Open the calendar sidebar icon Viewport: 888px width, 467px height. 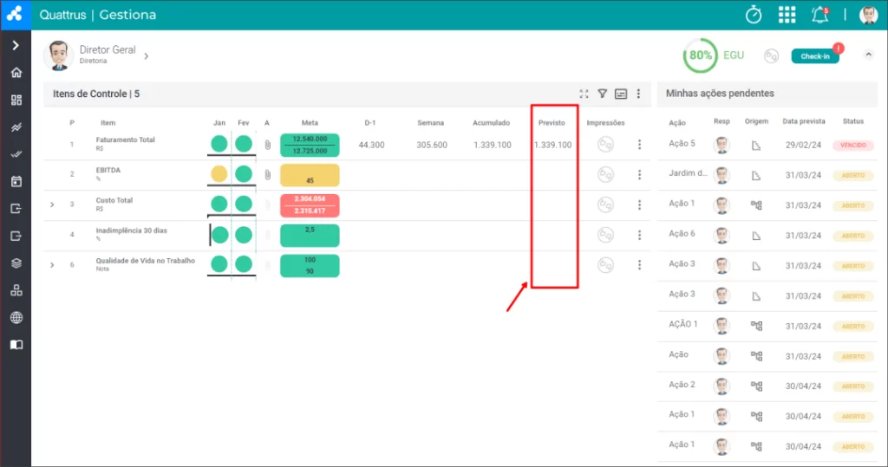(x=16, y=181)
